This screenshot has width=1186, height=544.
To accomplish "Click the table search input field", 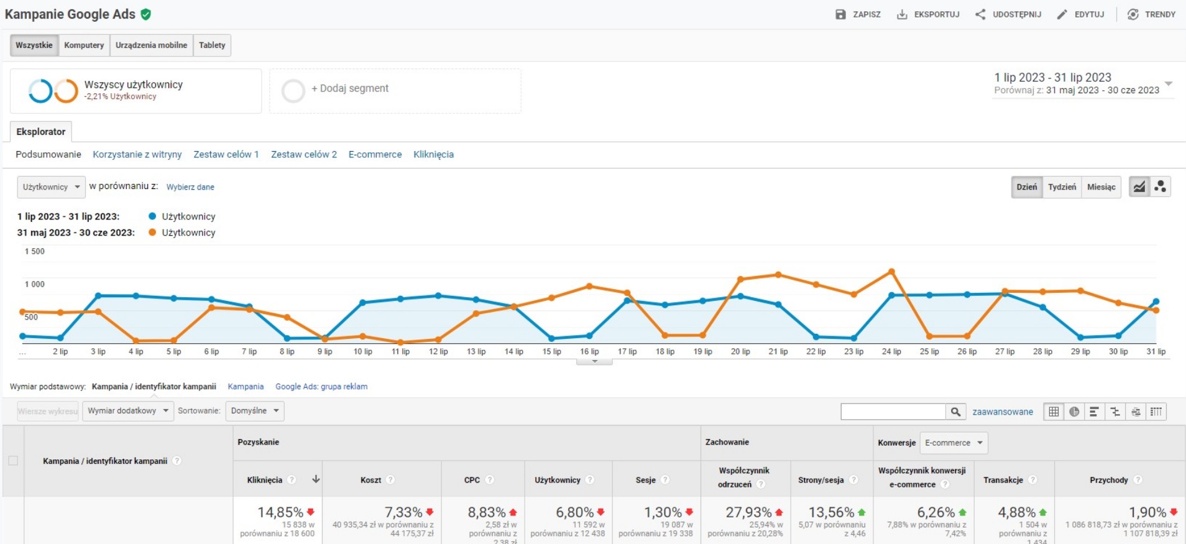I will click(x=893, y=412).
